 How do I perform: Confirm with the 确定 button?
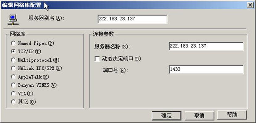[x=167, y=116]
